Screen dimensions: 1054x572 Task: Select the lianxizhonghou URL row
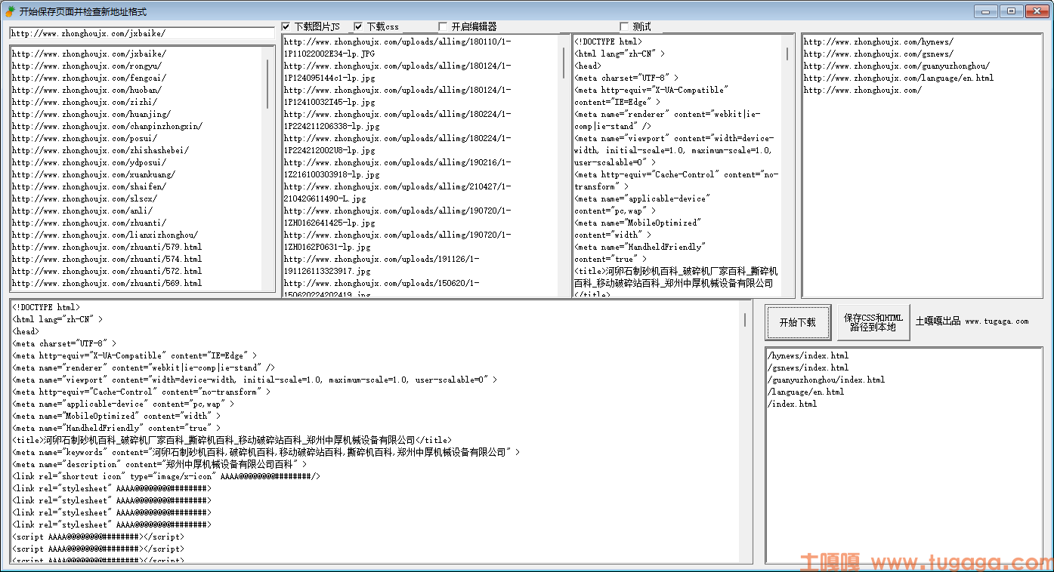[105, 235]
